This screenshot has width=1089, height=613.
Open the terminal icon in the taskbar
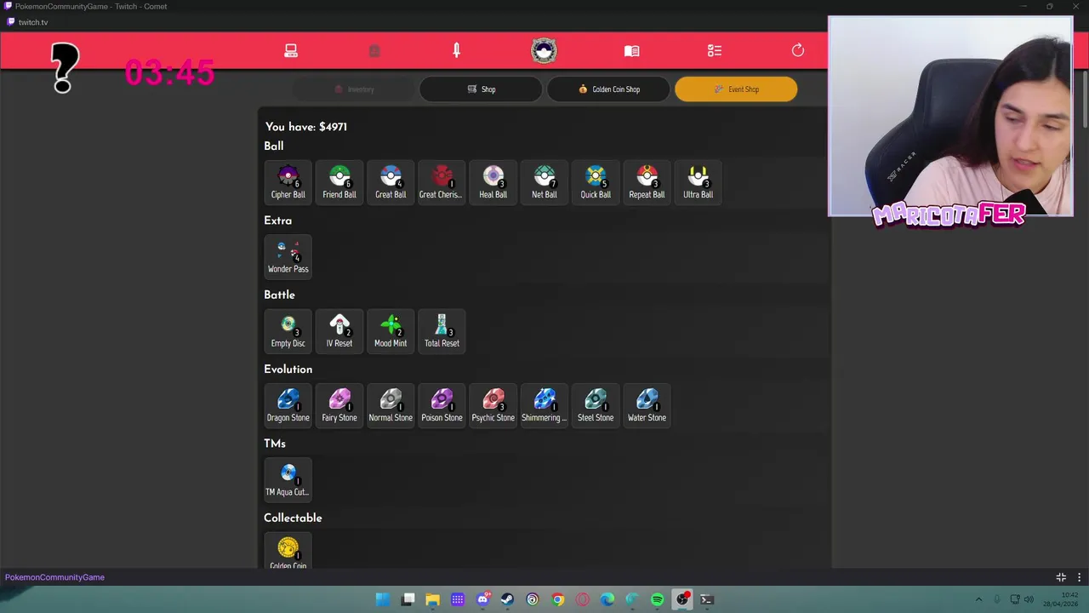pos(706,599)
